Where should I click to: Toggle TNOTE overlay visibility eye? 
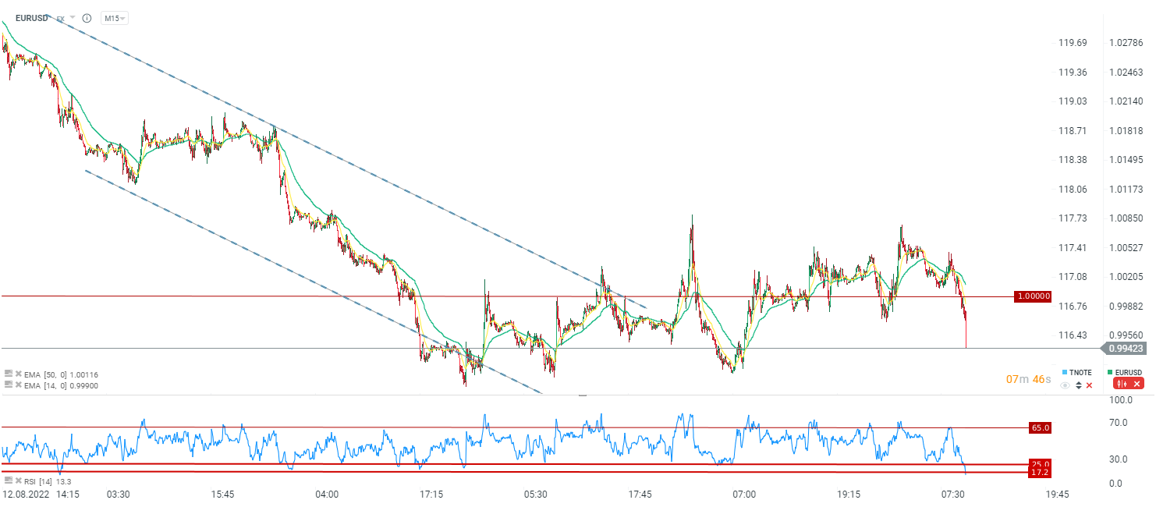coord(1065,385)
